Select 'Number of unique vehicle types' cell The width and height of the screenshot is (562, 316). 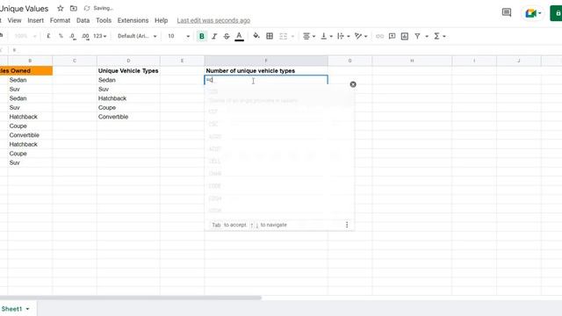266,70
